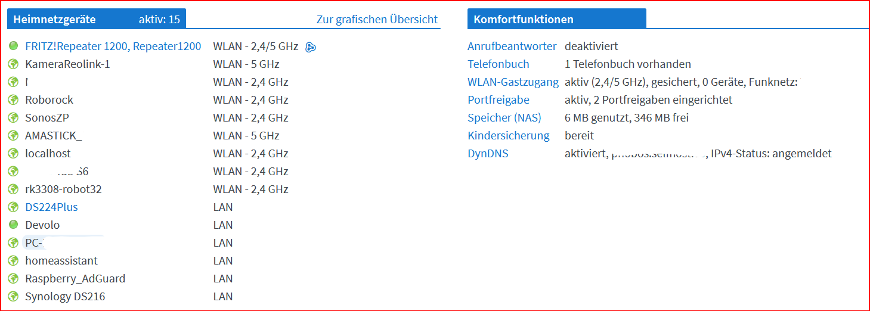870x311 pixels.
Task: Open Zur grafischen Übersicht link
Action: click(377, 19)
